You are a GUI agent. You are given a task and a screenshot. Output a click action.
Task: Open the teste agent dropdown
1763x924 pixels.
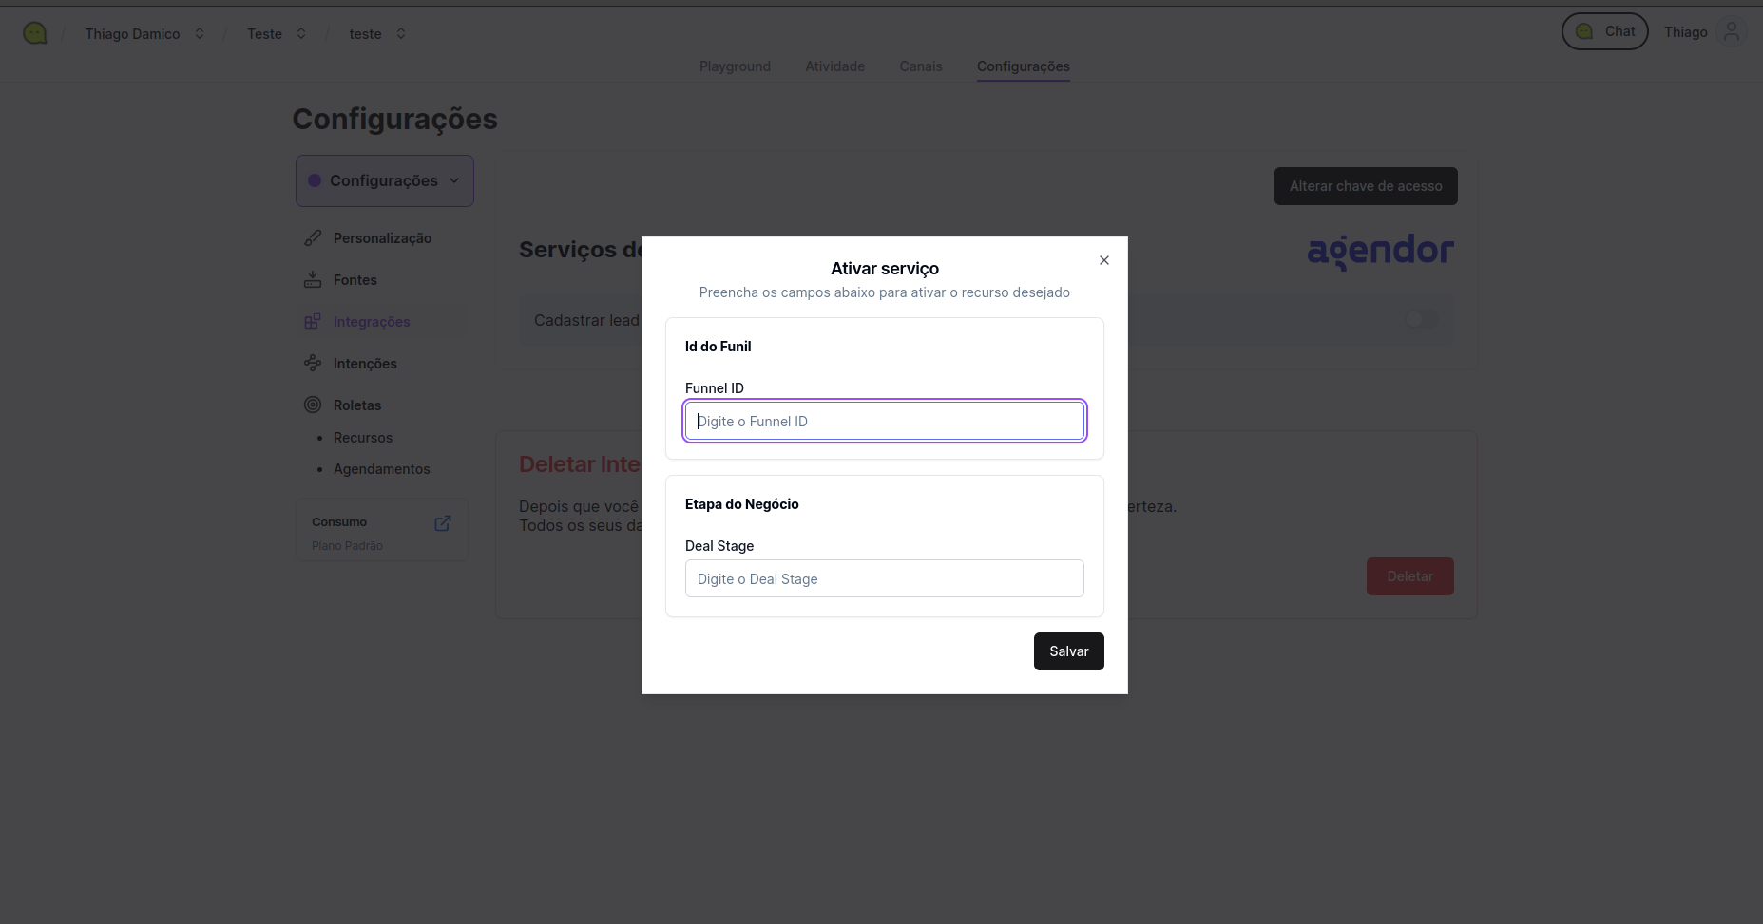click(401, 33)
